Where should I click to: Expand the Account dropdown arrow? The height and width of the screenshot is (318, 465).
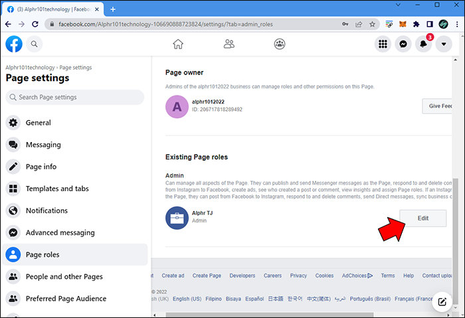[x=444, y=44]
